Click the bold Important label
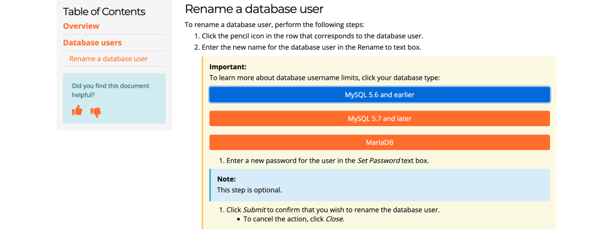613x251 pixels. pos(228,67)
